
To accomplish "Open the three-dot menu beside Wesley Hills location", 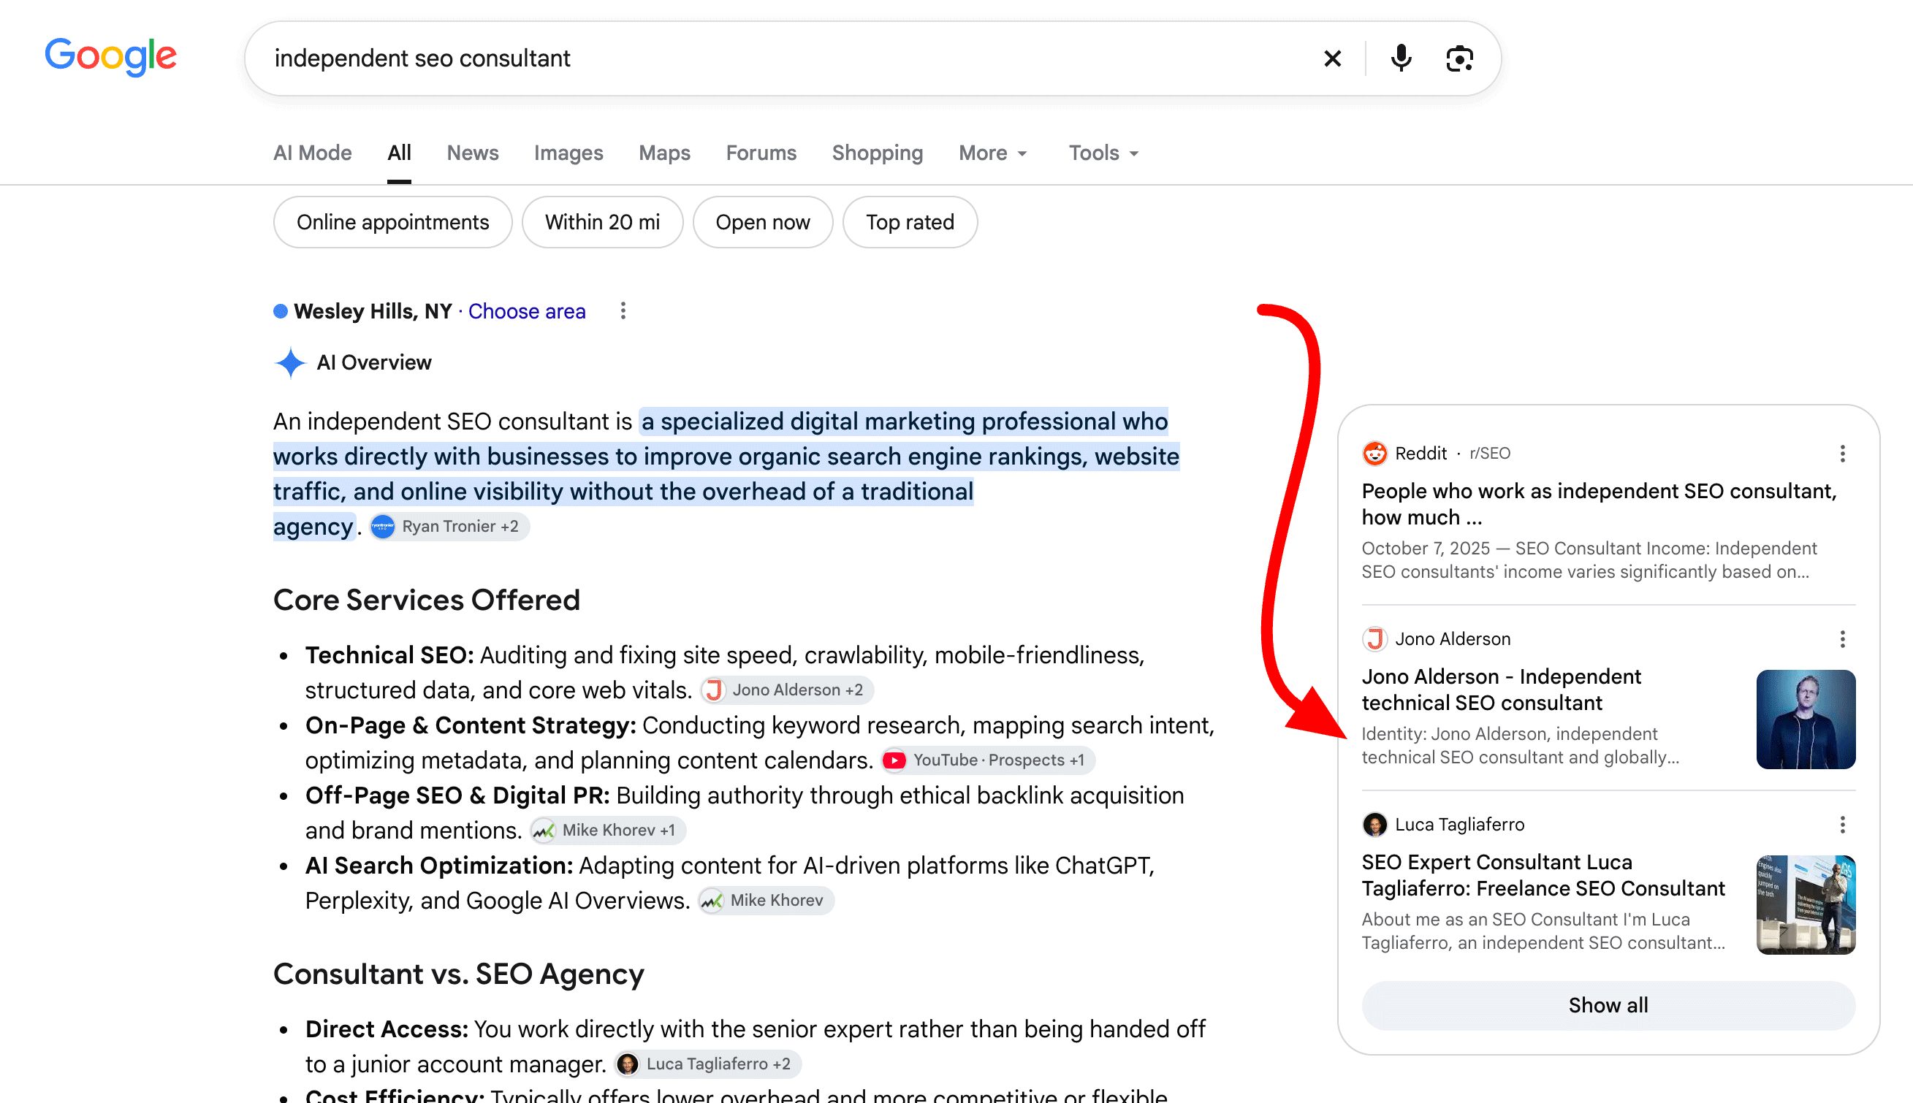I will [623, 310].
